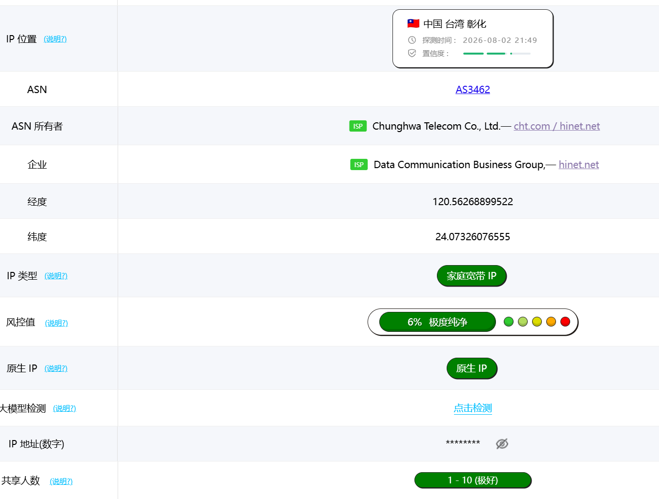Screen dimensions: 659x499
Task: Open the 说明 link next to IP 位置
Action: tap(55, 39)
